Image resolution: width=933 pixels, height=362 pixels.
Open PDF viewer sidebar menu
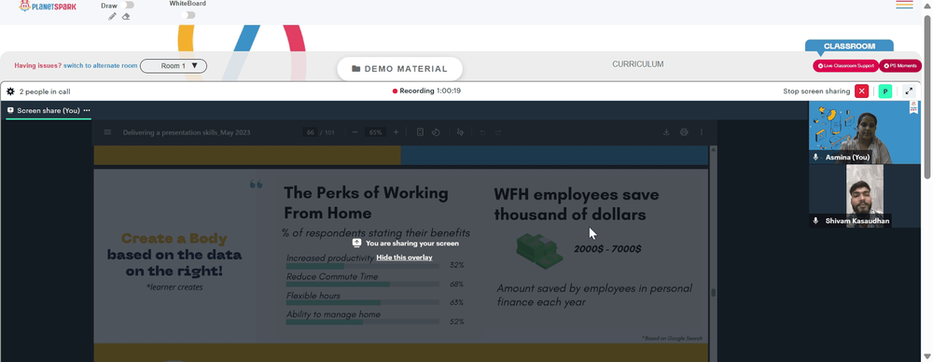pos(107,132)
